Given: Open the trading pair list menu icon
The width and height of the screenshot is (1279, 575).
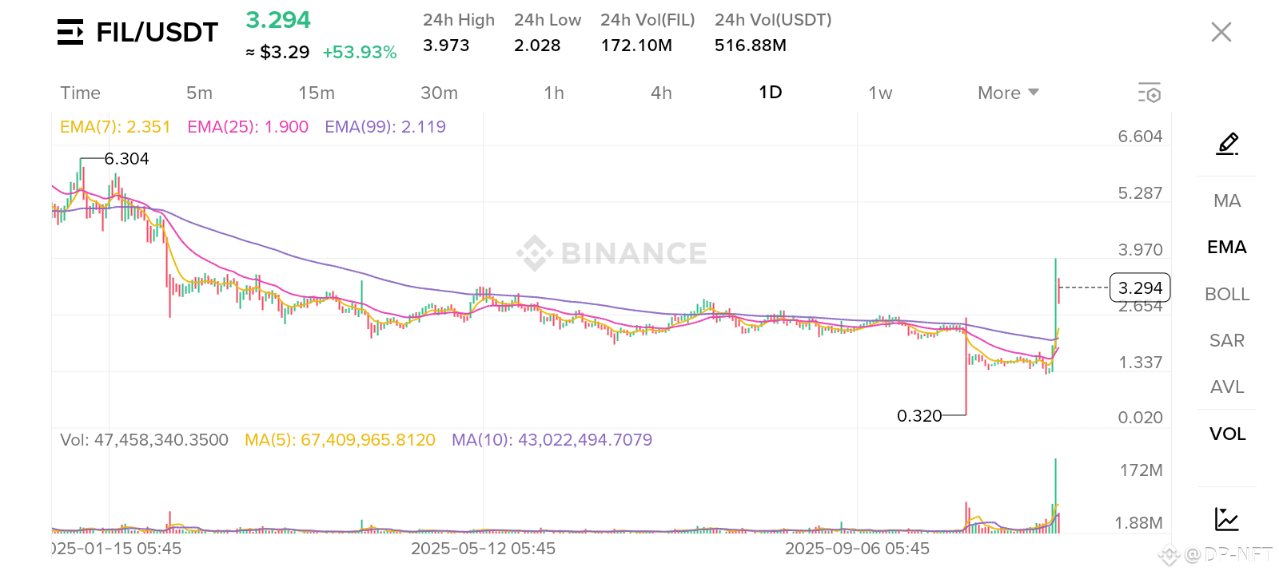Looking at the screenshot, I should coord(70,32).
